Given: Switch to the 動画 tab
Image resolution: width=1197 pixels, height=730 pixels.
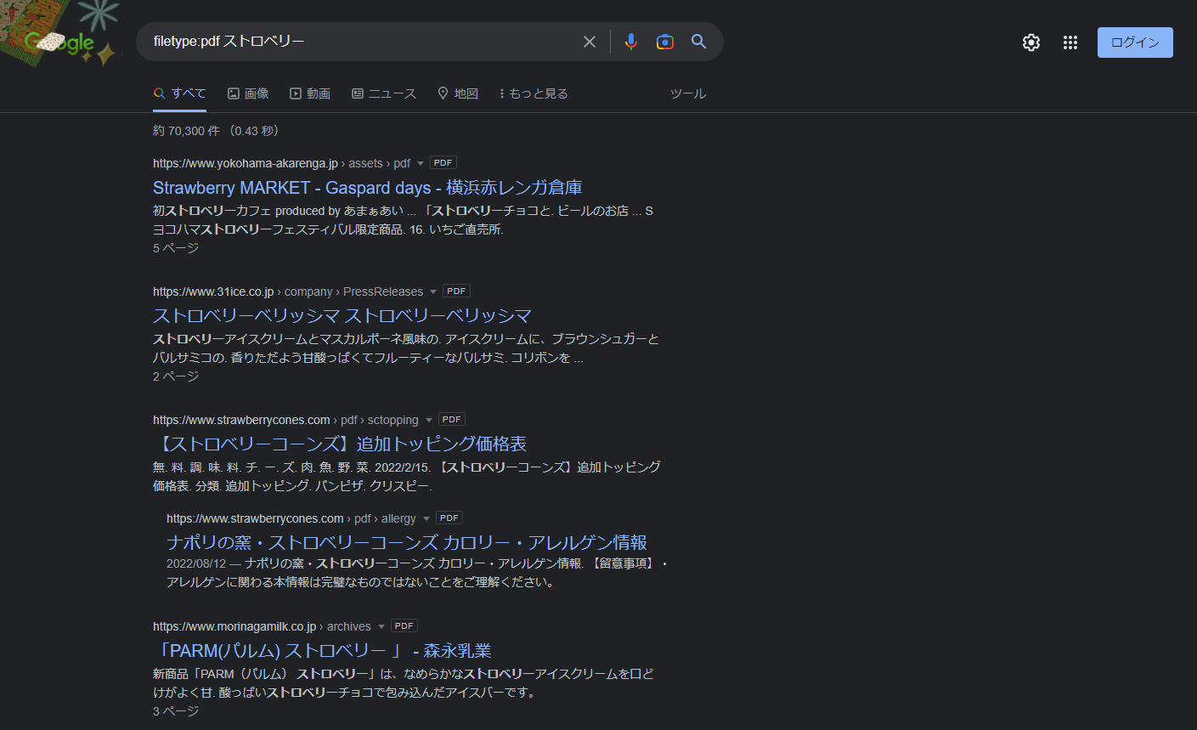Looking at the screenshot, I should pos(310,93).
